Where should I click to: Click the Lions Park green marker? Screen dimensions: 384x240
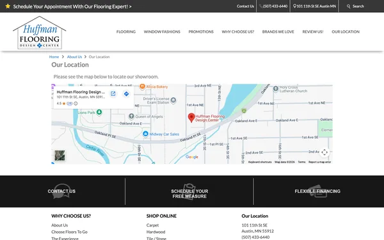click(99, 112)
